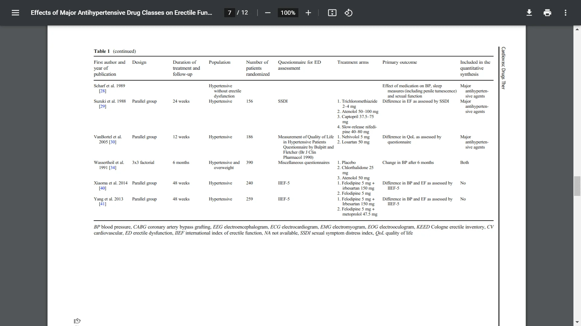Click 'Suzuki et al. 1988' author cell
This screenshot has height=326, width=581.
click(110, 101)
